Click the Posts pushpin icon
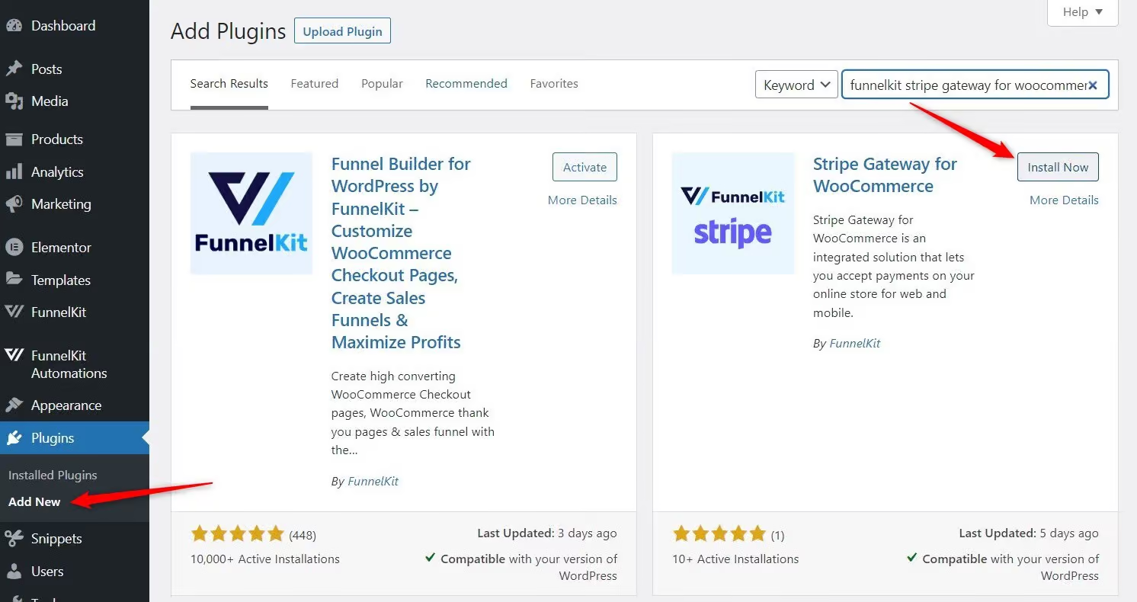This screenshot has width=1137, height=602. coord(14,69)
